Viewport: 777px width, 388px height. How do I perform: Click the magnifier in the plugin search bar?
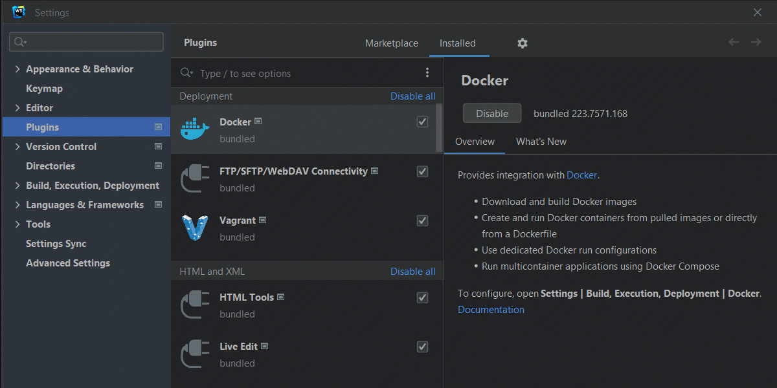pyautogui.click(x=186, y=73)
